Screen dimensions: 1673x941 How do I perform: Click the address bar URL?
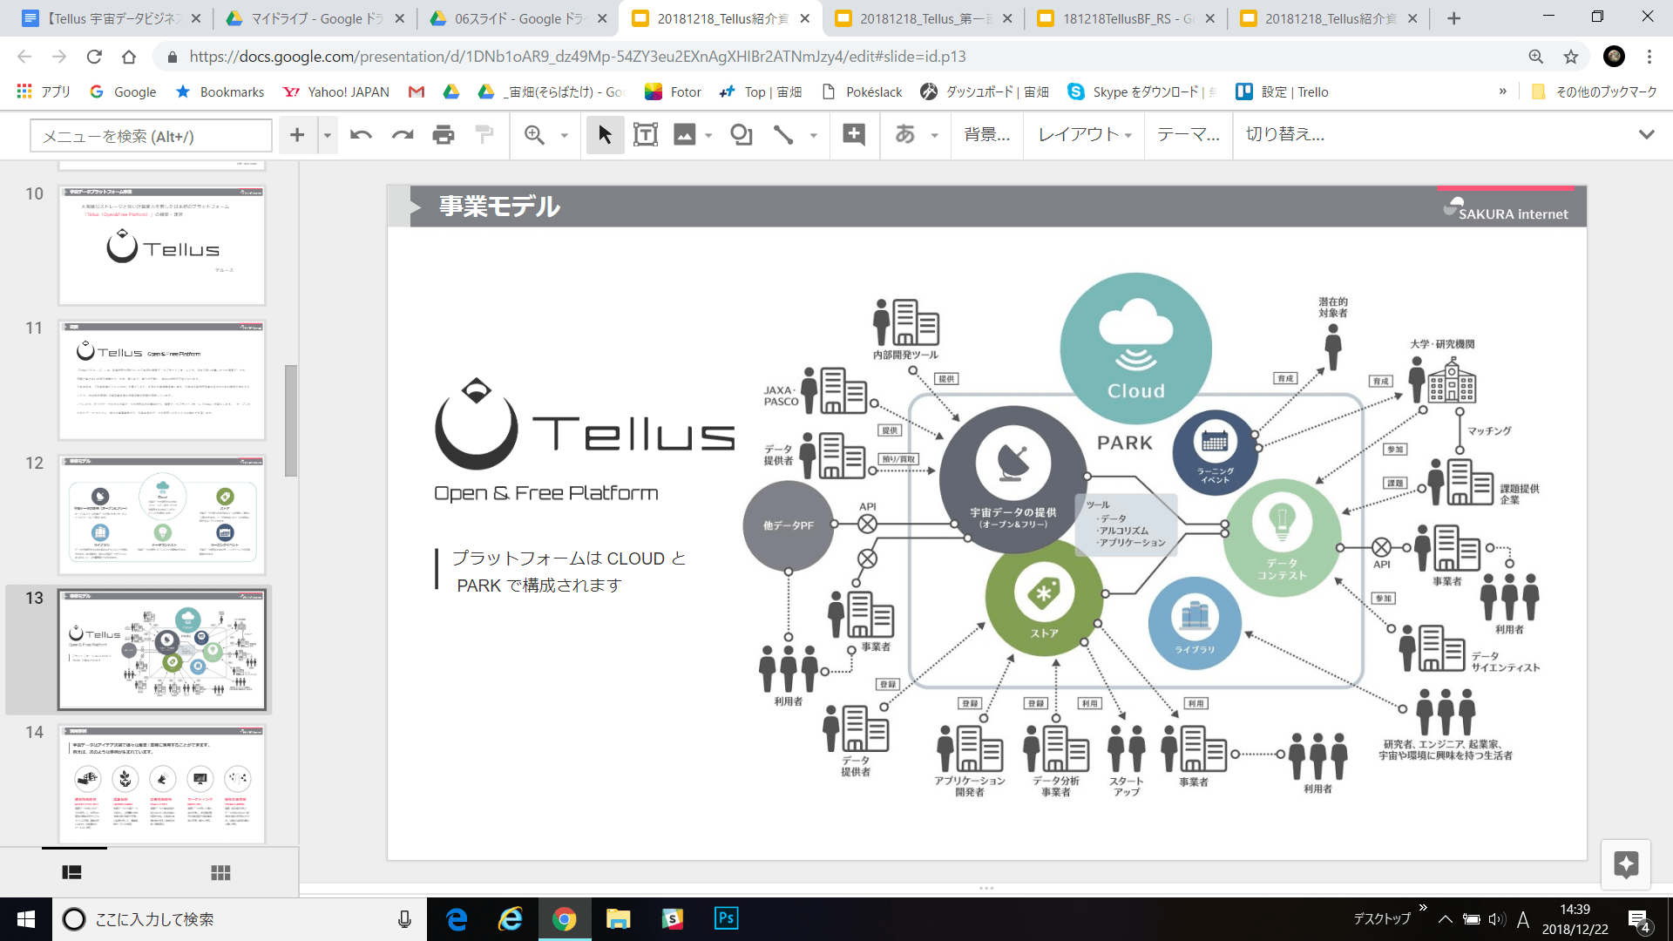pyautogui.click(x=577, y=57)
